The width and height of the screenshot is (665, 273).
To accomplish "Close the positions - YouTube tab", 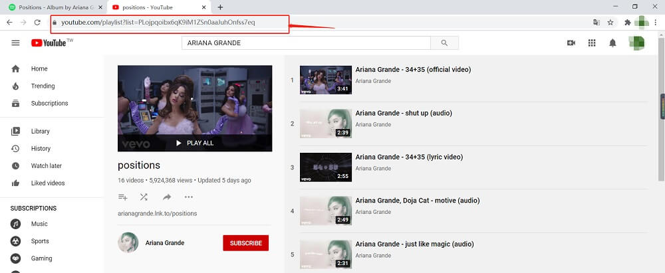I will click(204, 7).
